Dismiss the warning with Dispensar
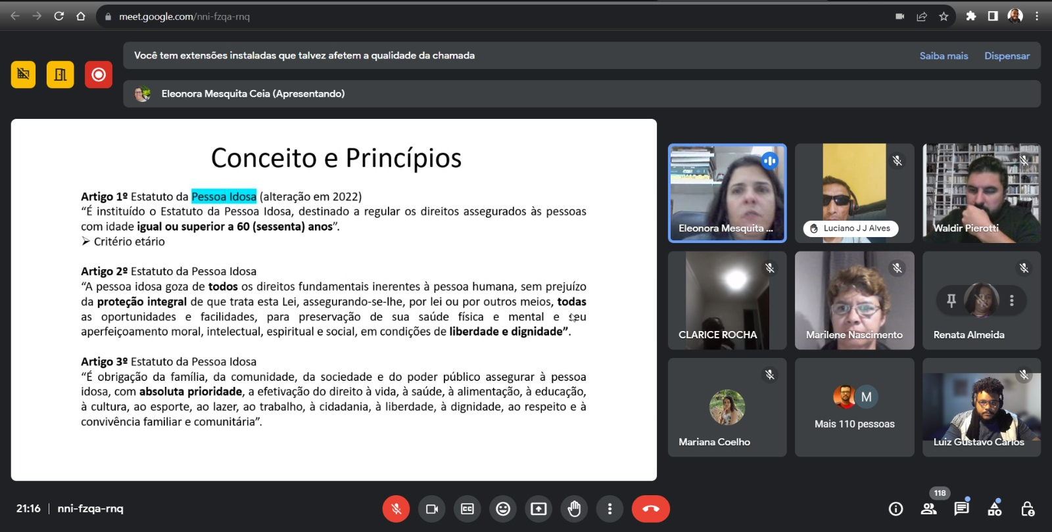Screen dimensions: 1052x532 tap(1007, 56)
